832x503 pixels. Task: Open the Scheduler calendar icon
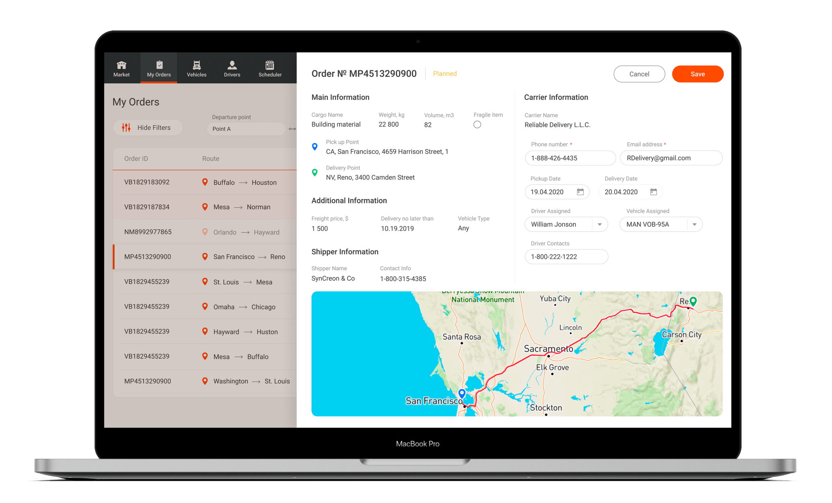pos(269,67)
